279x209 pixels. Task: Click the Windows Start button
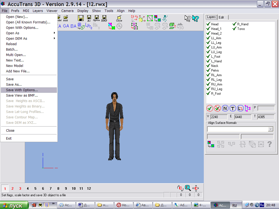pos(14,205)
